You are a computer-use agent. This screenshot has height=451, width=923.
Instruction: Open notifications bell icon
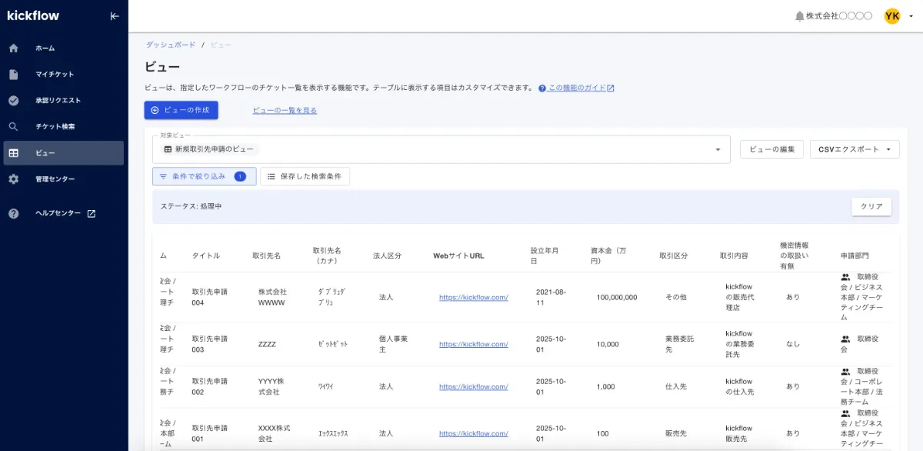(799, 16)
